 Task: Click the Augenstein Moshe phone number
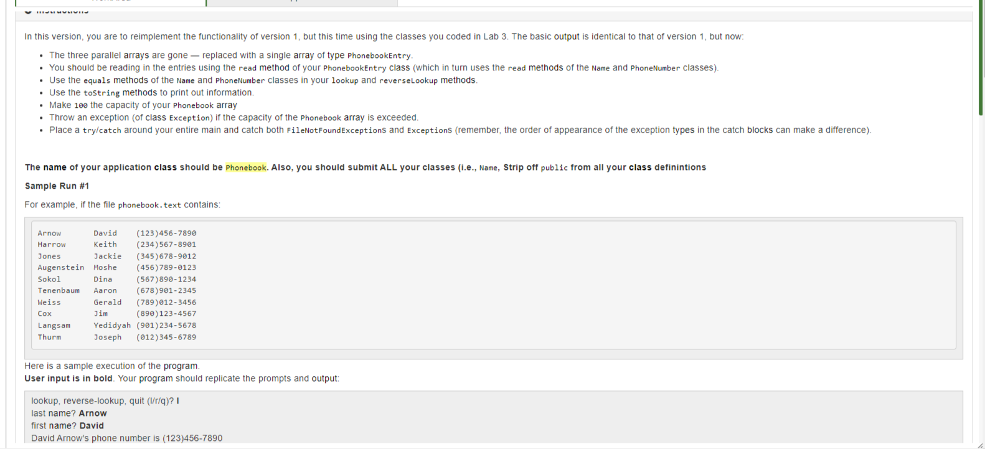(166, 267)
